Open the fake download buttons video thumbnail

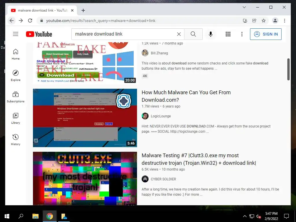[85, 63]
